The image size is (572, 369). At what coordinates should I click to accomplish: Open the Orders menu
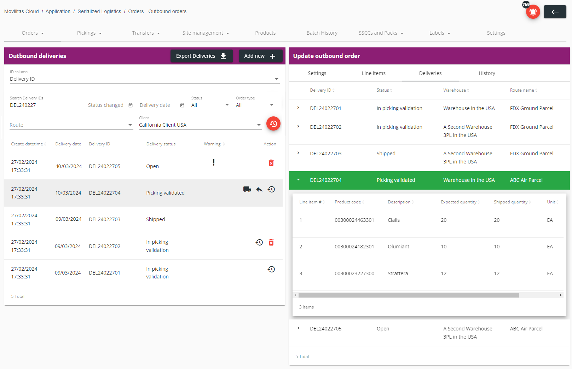(x=33, y=33)
